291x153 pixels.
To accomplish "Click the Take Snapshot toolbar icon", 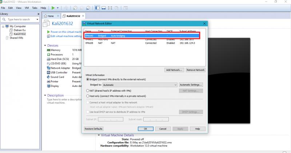I will tap(75, 8).
